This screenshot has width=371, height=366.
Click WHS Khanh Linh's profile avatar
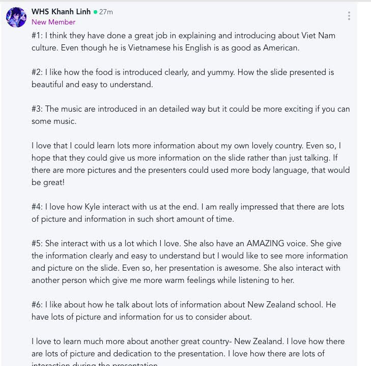(16, 17)
